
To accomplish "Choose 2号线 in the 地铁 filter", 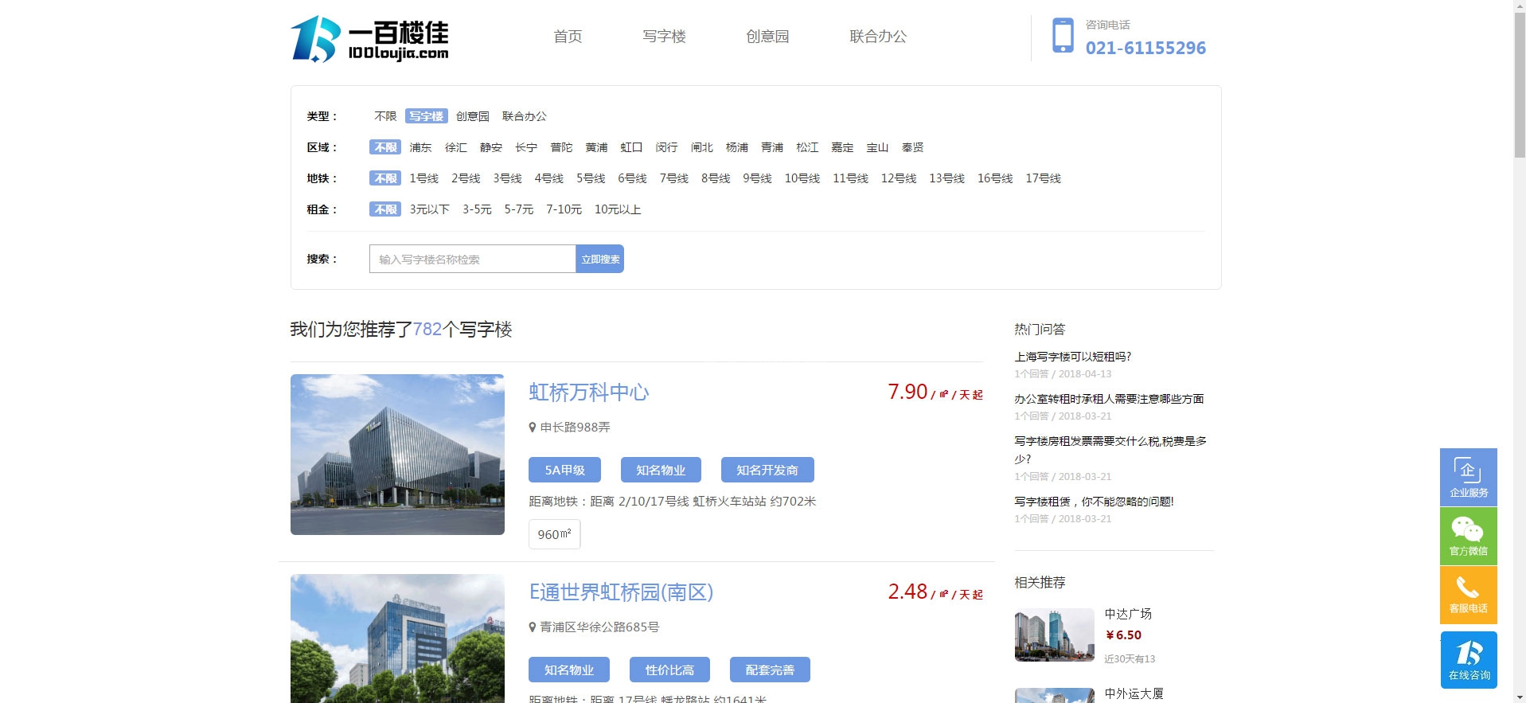I will [x=465, y=178].
